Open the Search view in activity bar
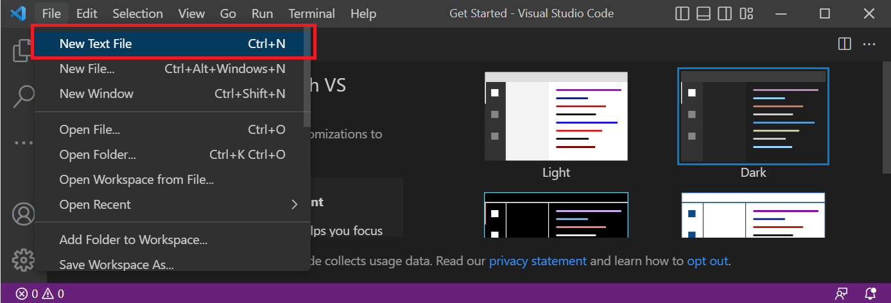891x303 pixels. pos(24,96)
